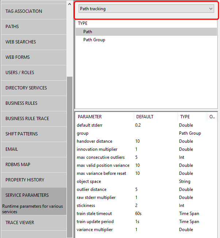
Task: Select the Path Group type row
Action: (x=146, y=40)
